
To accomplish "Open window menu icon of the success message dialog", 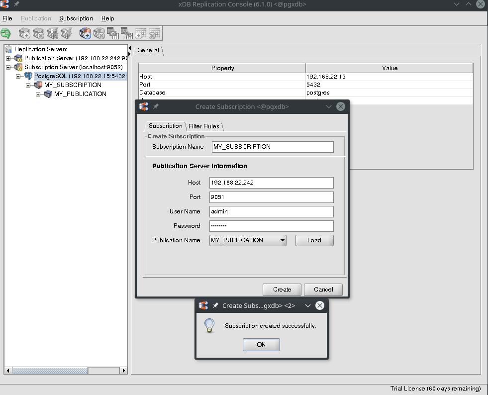I will pos(203,305).
